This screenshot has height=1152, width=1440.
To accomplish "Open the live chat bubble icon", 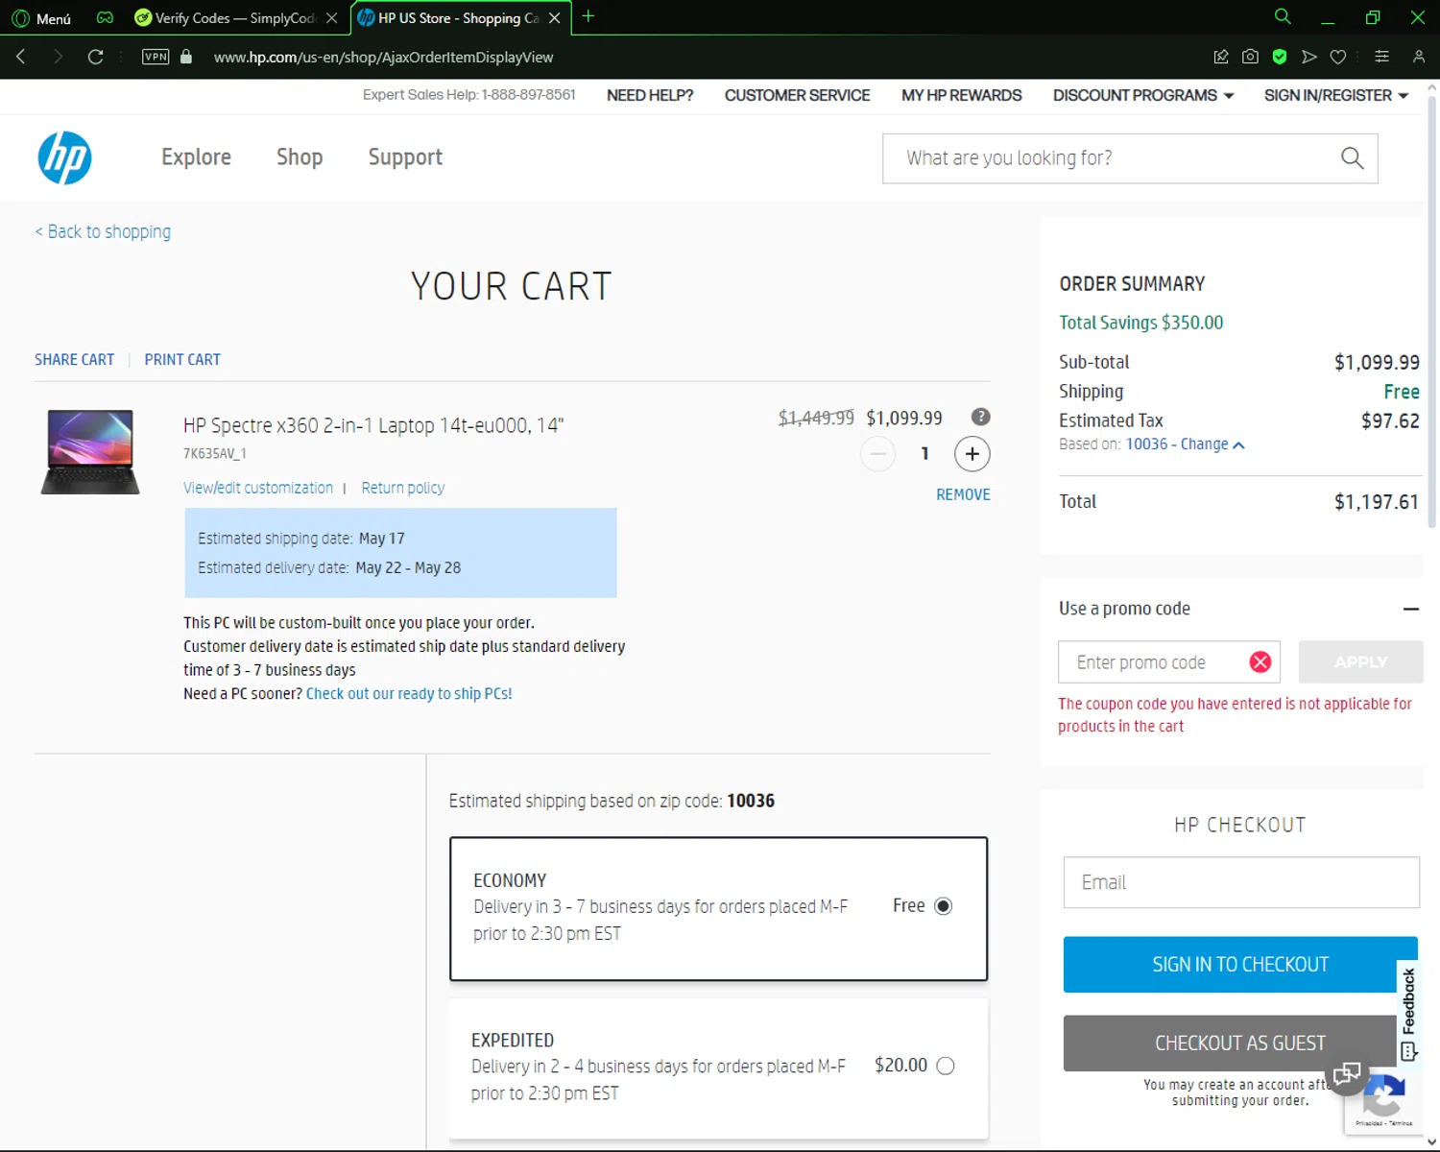I will (x=1347, y=1072).
